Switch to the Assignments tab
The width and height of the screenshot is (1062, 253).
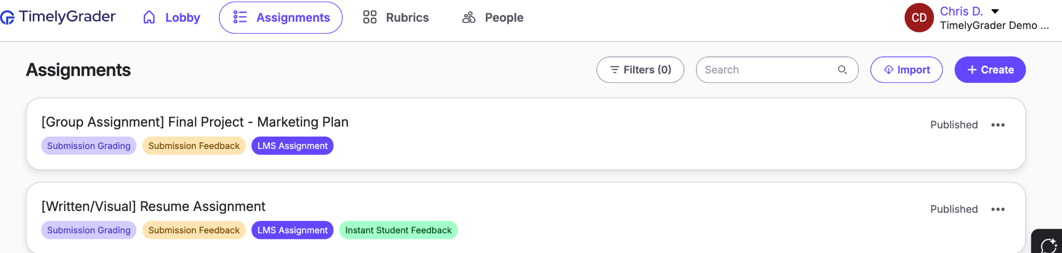[x=281, y=18]
